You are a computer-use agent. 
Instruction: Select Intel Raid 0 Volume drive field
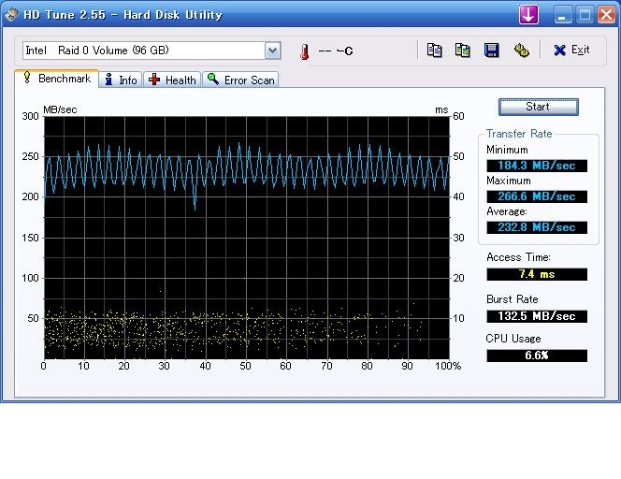pos(152,51)
